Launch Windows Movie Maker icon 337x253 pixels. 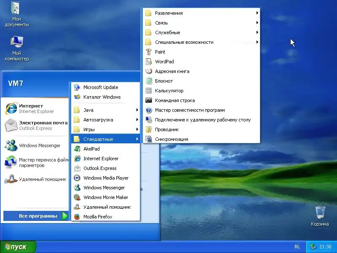click(x=77, y=197)
